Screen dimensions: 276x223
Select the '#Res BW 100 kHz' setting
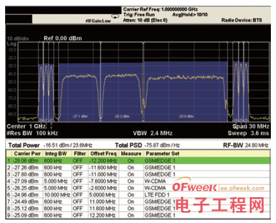tap(32, 133)
